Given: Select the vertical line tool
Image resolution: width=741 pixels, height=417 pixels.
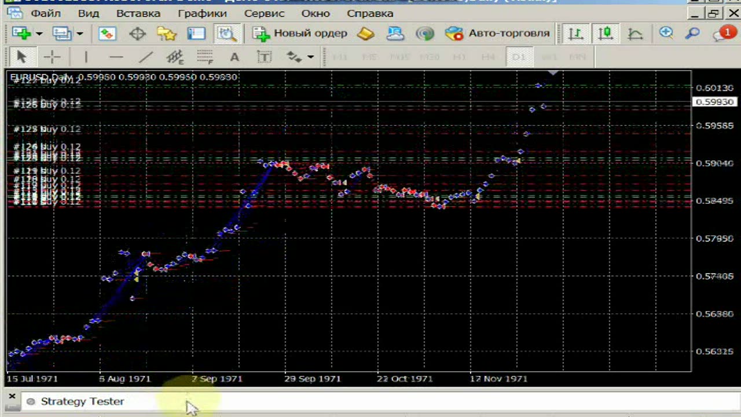Looking at the screenshot, I should click(x=86, y=57).
